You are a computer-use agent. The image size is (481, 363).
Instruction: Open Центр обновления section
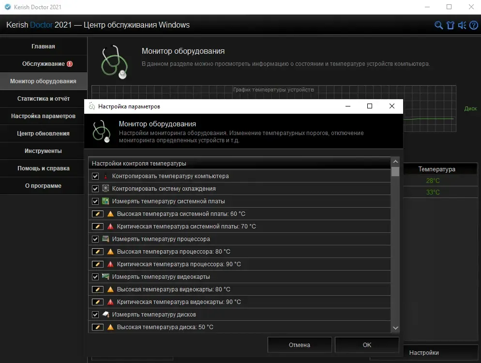[42, 134]
